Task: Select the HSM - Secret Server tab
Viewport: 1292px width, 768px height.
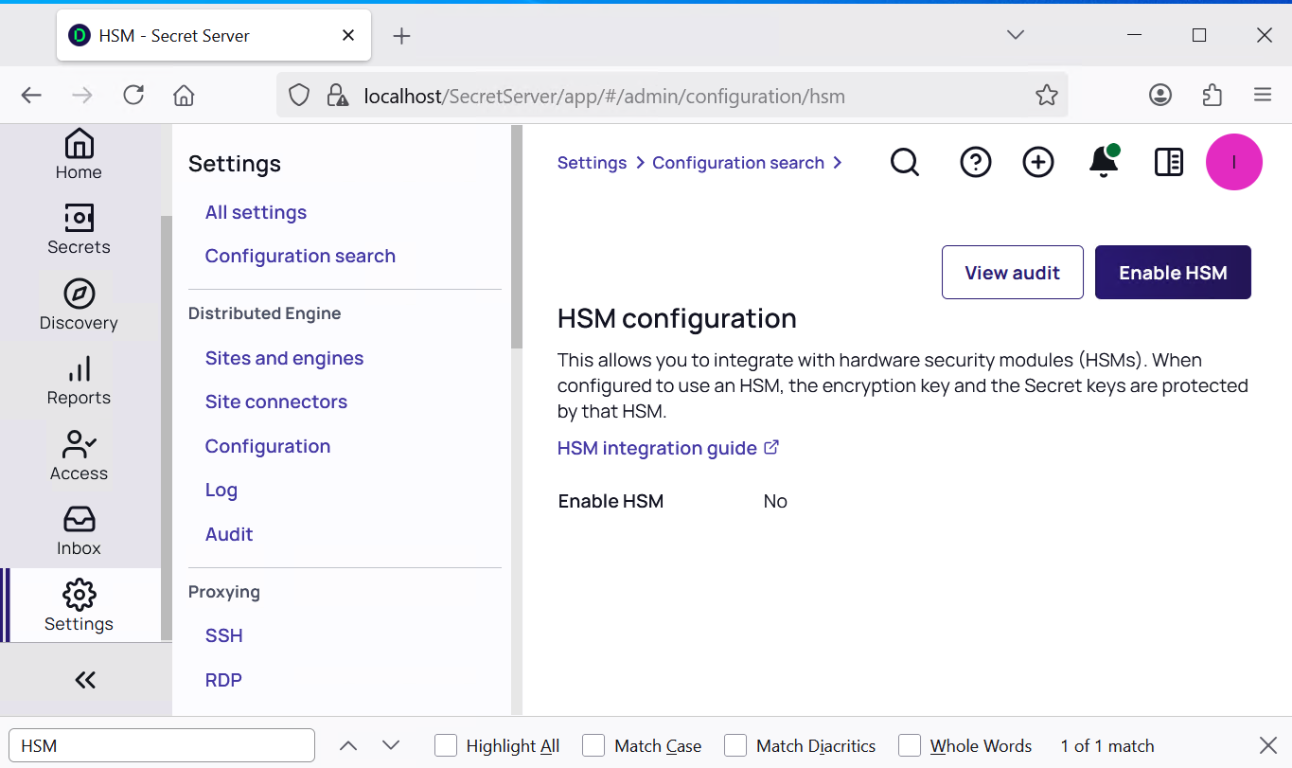Action: click(213, 36)
